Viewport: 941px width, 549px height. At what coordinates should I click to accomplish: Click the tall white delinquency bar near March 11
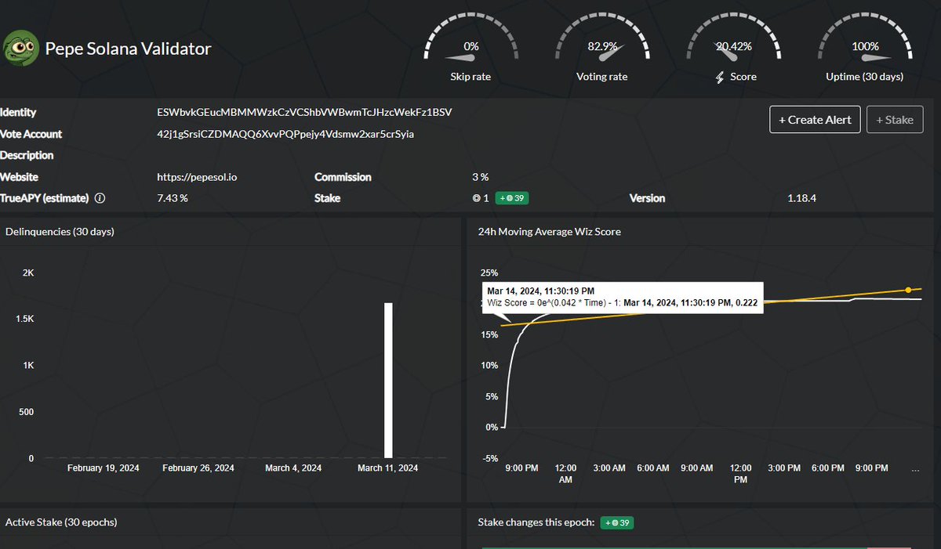click(x=388, y=380)
